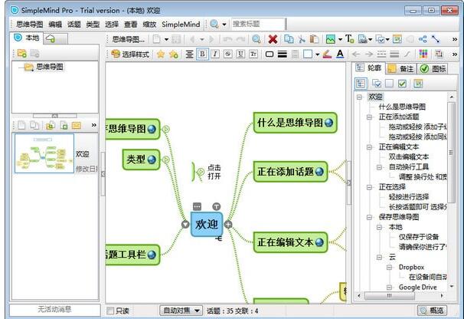Toggle underline text formatting

click(x=240, y=54)
